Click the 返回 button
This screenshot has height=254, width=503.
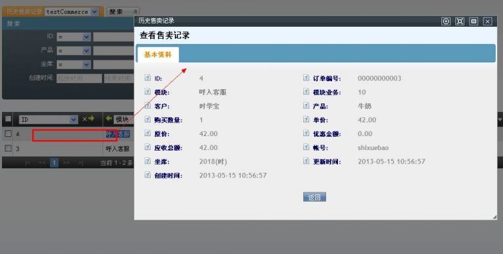pos(314,197)
